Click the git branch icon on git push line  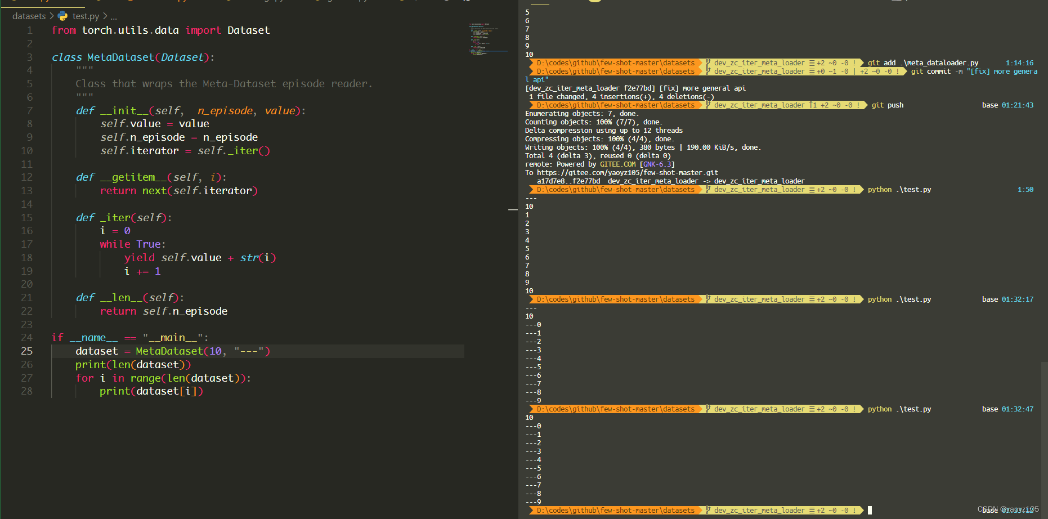(x=709, y=105)
